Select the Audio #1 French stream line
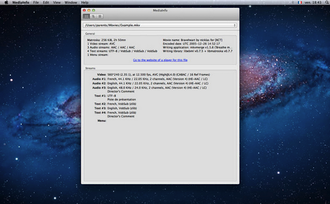This screenshot has height=204, width=330. point(150,79)
